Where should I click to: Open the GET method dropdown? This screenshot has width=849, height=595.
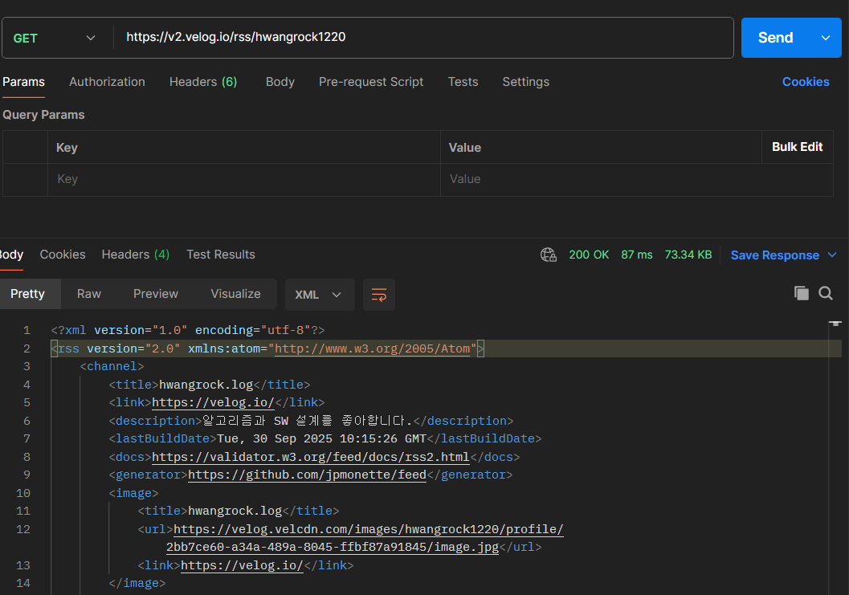pyautogui.click(x=54, y=38)
